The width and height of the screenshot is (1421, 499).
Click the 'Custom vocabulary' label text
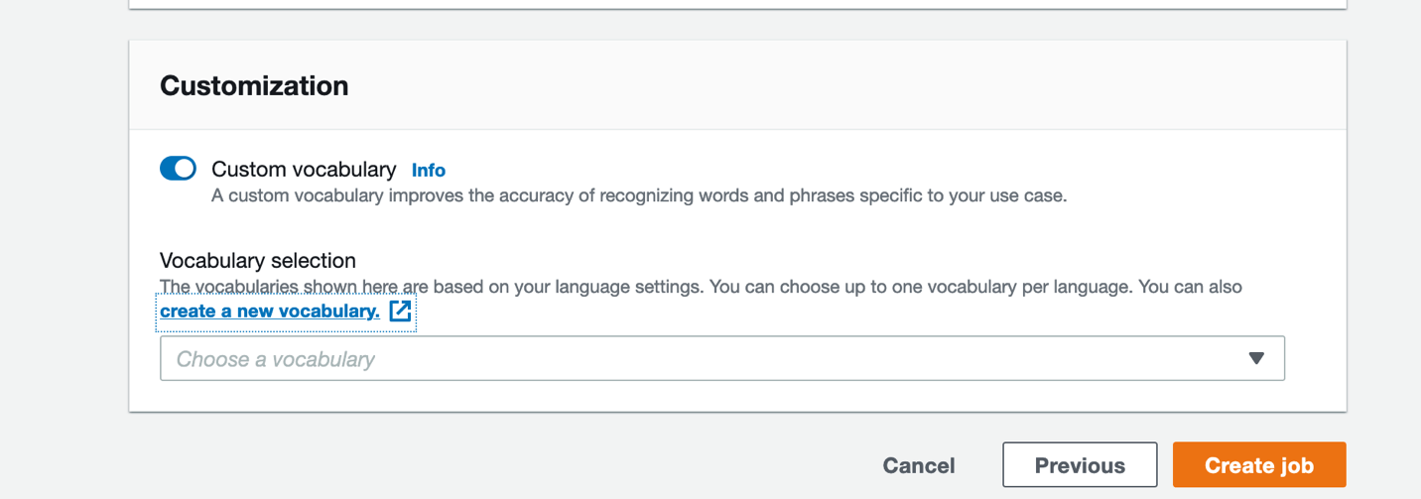pos(304,170)
